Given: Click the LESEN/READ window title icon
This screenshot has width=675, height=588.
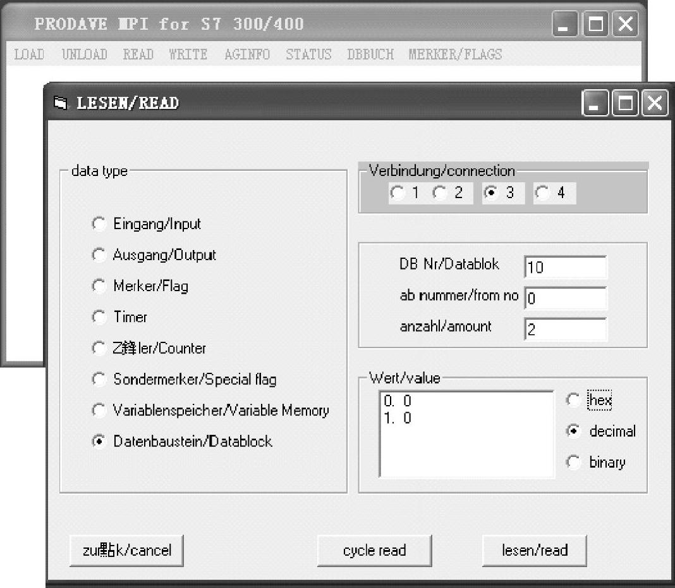Looking at the screenshot, I should (60, 103).
